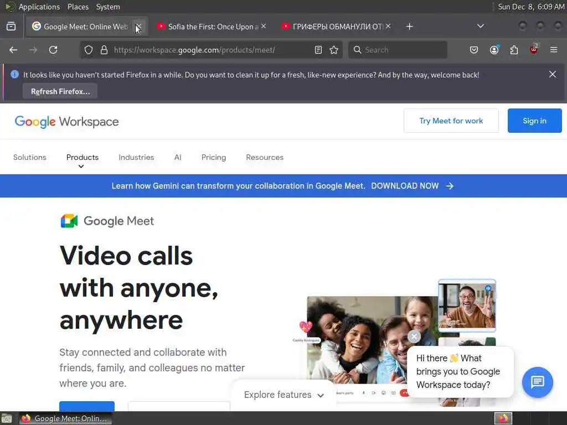Screen dimensions: 567x425
Task: Open the Extensions puzzle icon
Action: (514, 50)
